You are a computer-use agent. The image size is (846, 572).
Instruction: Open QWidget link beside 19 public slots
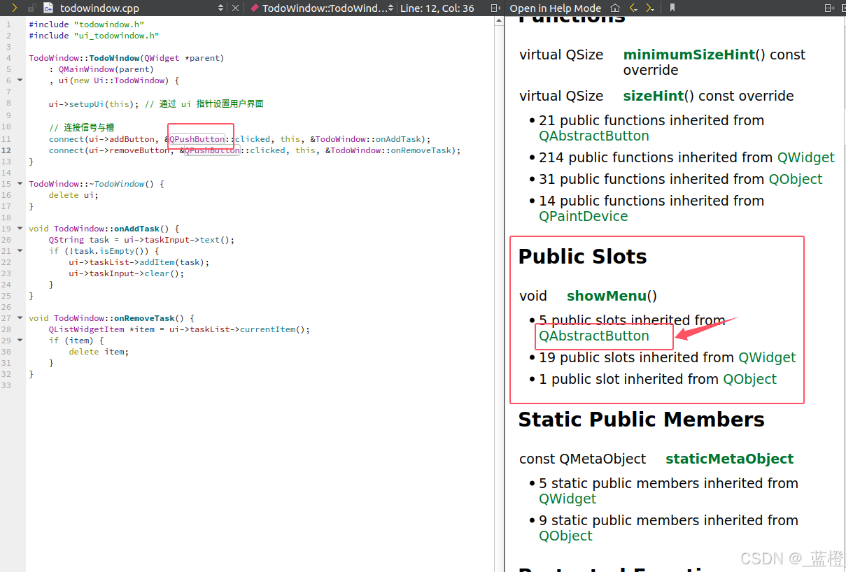768,357
